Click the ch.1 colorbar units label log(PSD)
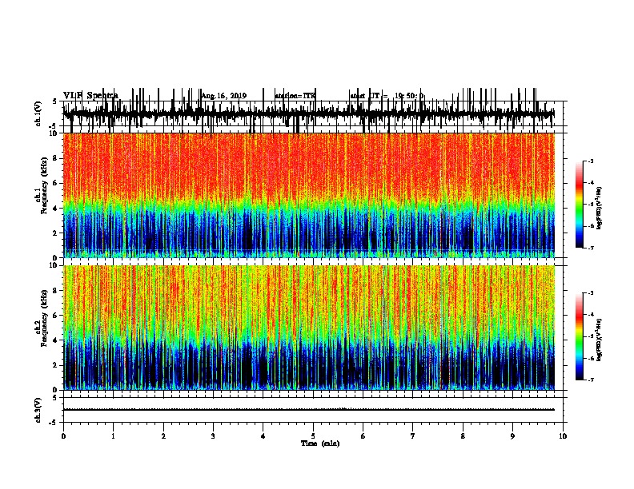The height and width of the screenshot is (489, 634). (599, 208)
